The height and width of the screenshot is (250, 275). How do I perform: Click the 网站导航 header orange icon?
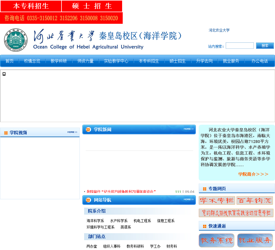click(88, 200)
